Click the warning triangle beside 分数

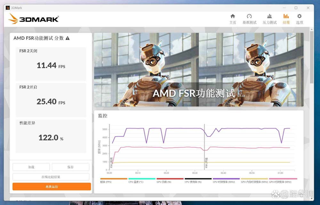(x=68, y=38)
